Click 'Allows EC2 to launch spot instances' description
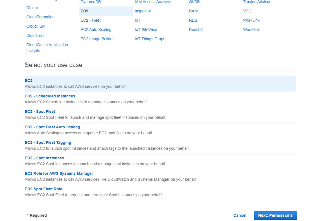The height and width of the screenshot is (221, 315). pyautogui.click(x=107, y=148)
